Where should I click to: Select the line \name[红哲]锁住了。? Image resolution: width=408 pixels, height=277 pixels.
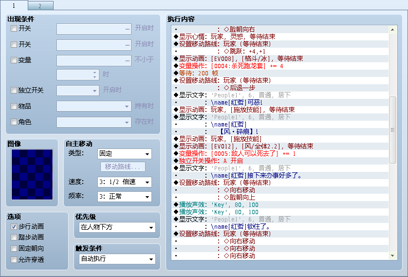pos(281,226)
